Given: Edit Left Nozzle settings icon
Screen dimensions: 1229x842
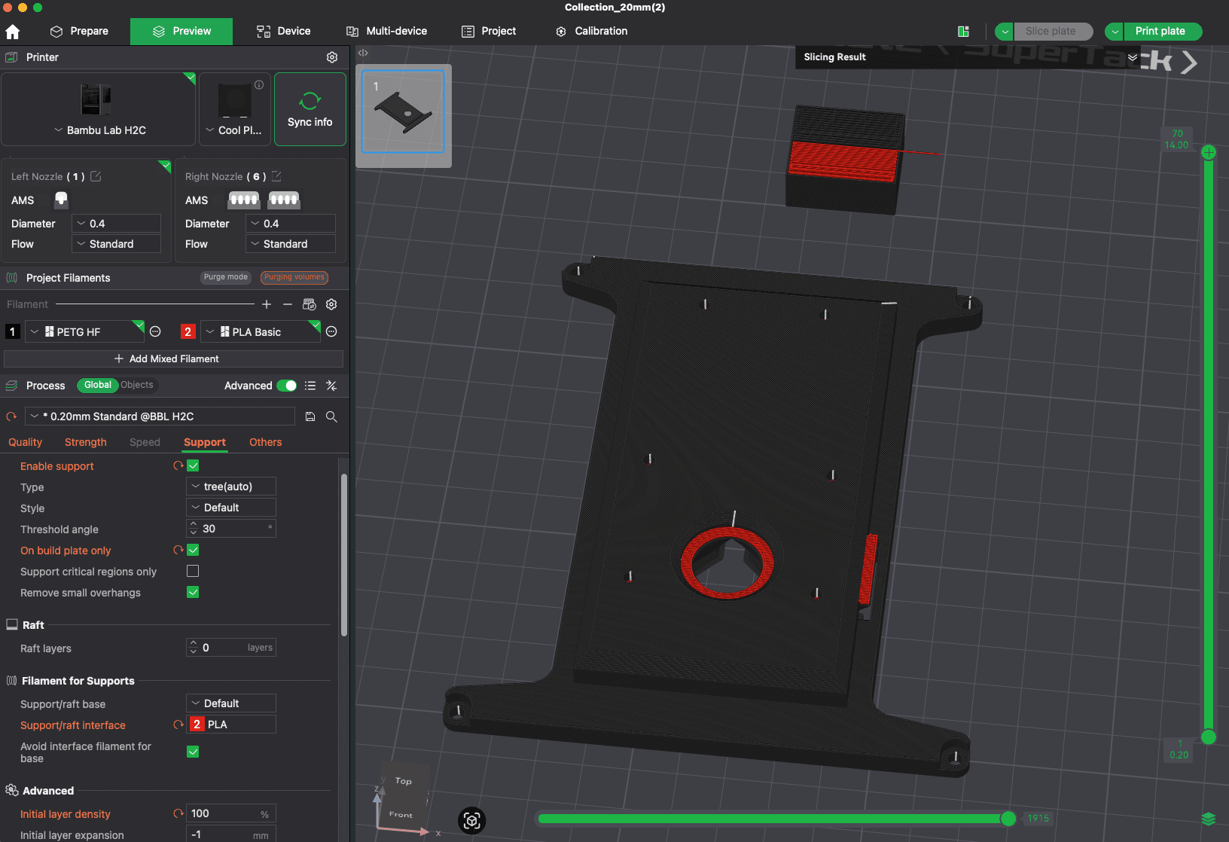Looking at the screenshot, I should [x=96, y=176].
